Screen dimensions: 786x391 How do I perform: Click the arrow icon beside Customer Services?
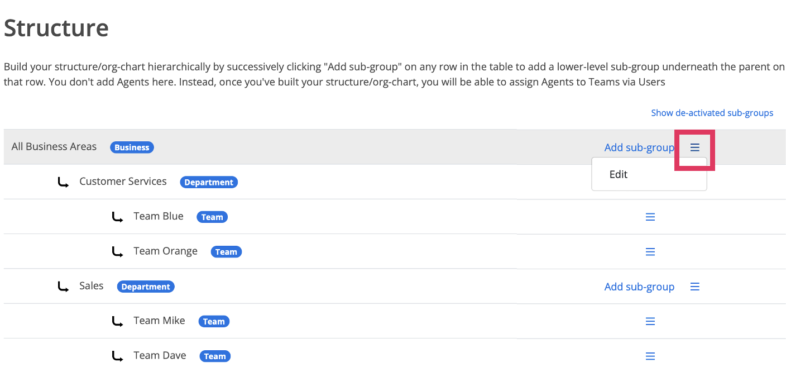(x=64, y=182)
